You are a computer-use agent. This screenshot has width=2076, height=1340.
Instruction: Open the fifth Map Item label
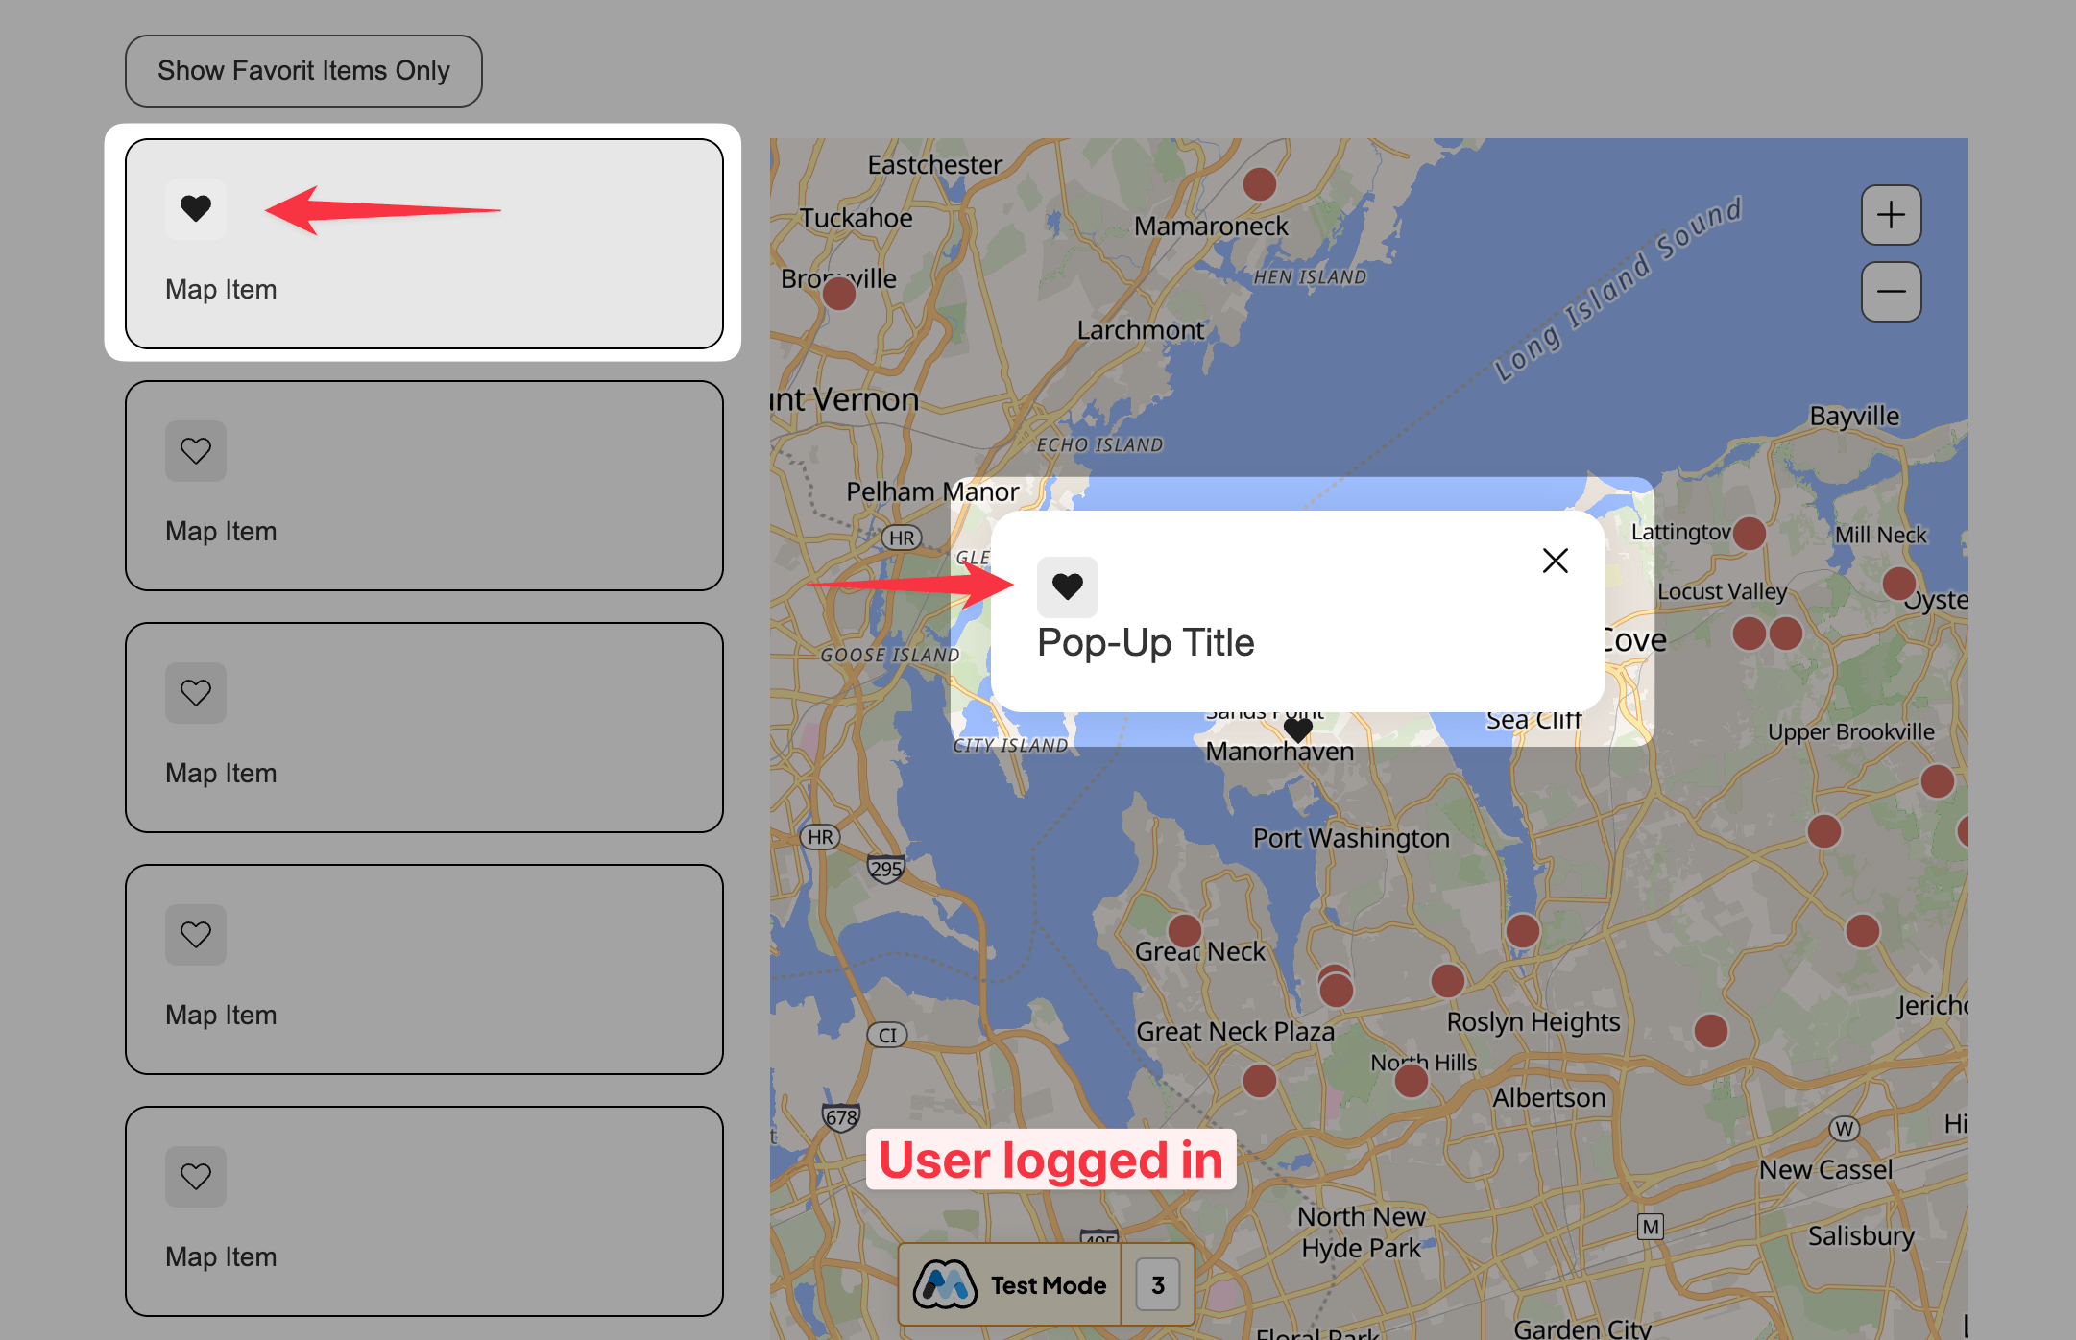[221, 1257]
